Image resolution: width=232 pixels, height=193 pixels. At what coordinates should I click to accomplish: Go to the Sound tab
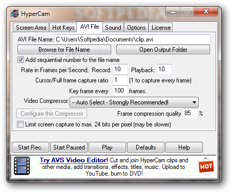click(x=113, y=28)
